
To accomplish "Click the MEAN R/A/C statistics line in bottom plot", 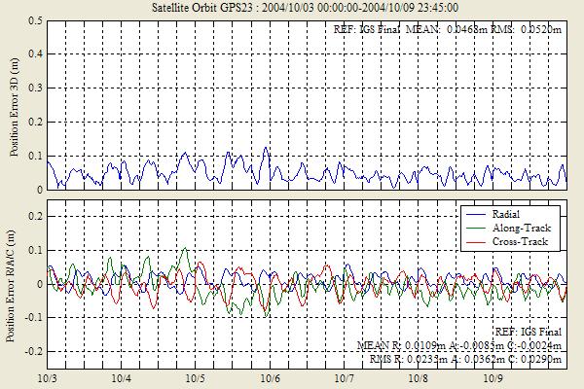I will pyautogui.click(x=459, y=344).
